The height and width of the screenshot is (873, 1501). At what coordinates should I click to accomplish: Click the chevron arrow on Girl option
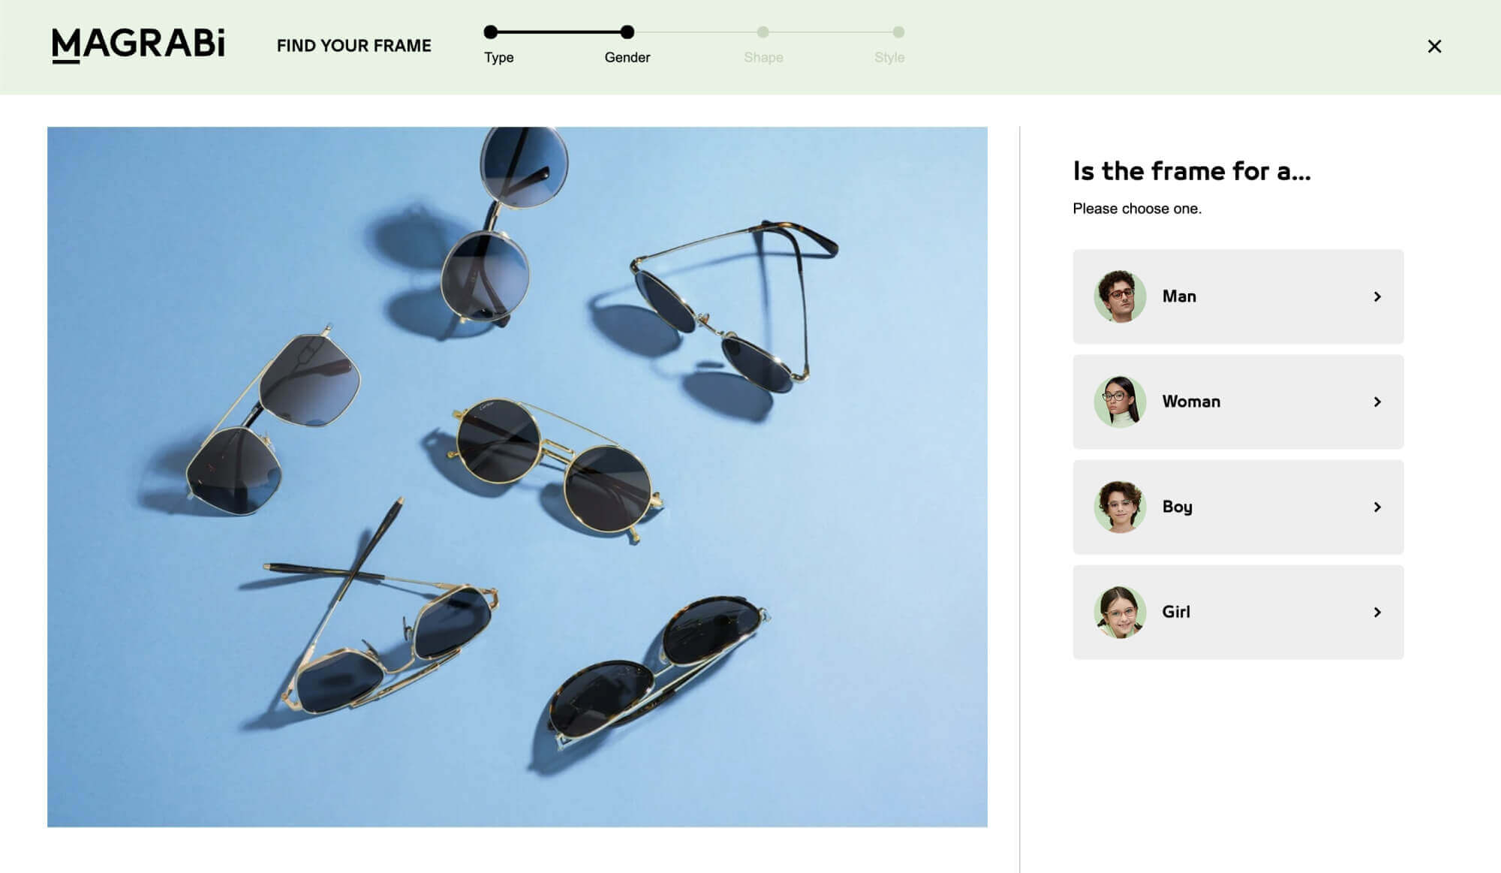tap(1377, 612)
